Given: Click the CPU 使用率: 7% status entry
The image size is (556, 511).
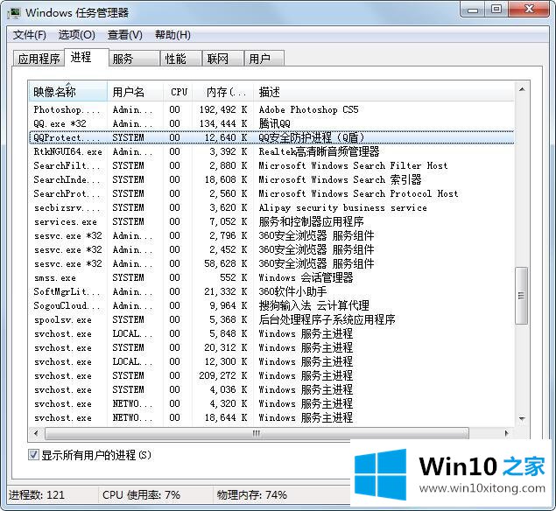Looking at the screenshot, I should pyautogui.click(x=141, y=494).
